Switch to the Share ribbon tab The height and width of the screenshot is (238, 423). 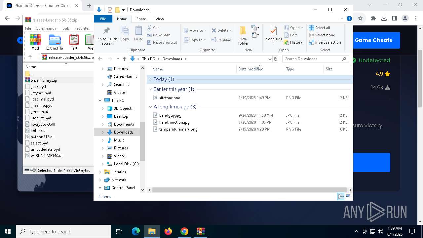pyautogui.click(x=141, y=19)
